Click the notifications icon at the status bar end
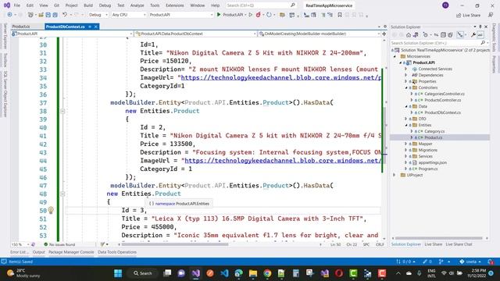The image size is (500, 281). coord(491,261)
